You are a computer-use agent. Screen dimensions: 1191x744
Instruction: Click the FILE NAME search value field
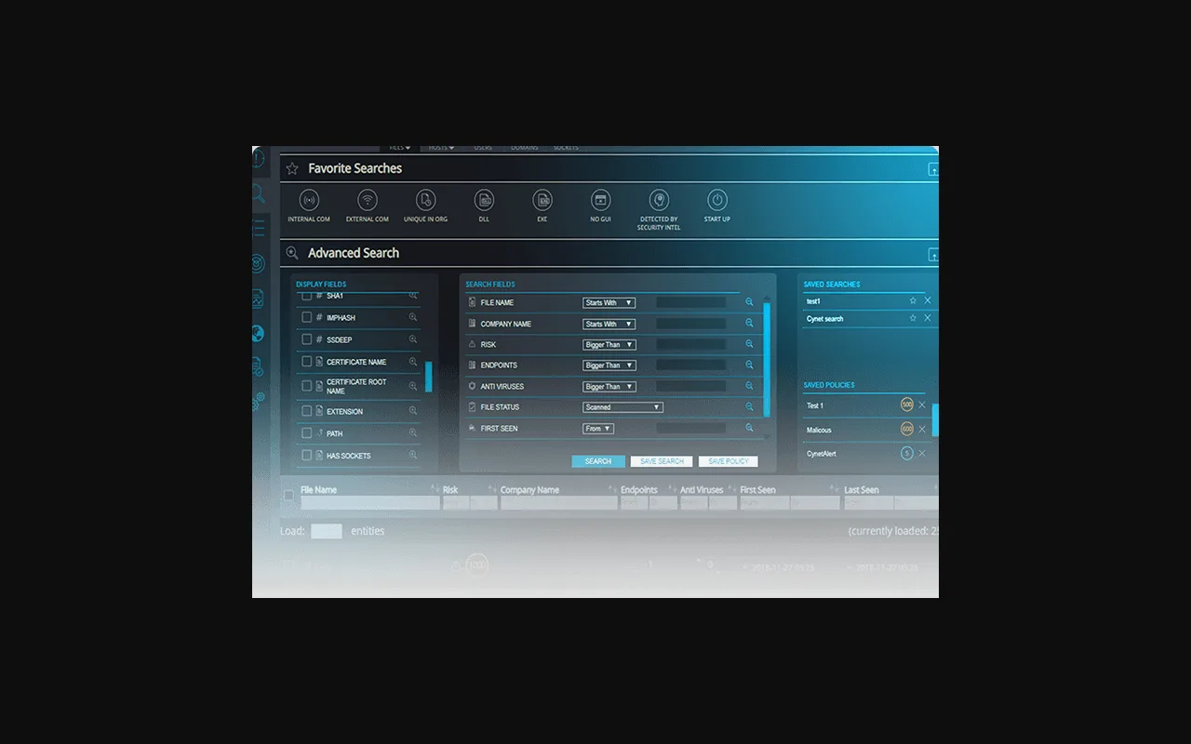[x=690, y=302]
